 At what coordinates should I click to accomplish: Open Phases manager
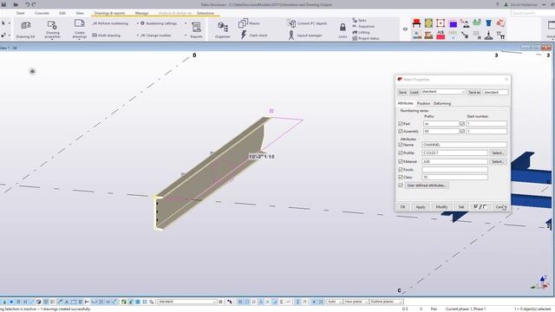point(249,23)
